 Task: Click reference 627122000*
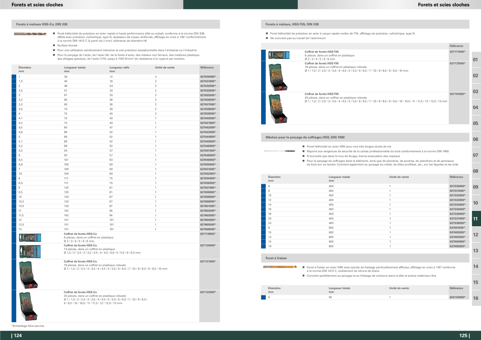(208, 292)
